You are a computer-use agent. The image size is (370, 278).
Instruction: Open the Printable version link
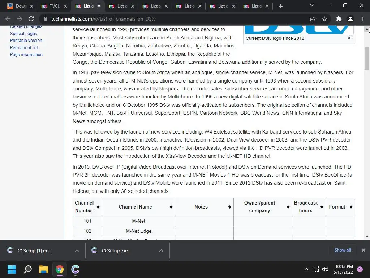26,41
